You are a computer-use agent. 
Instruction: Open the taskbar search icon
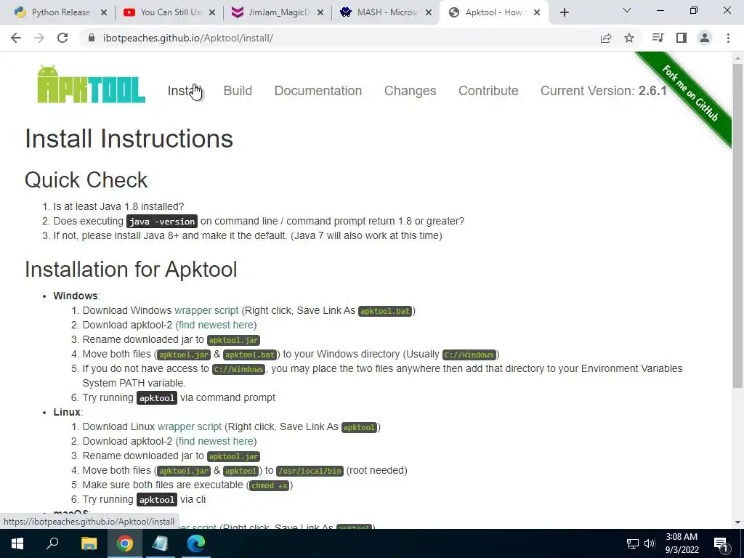[52, 543]
